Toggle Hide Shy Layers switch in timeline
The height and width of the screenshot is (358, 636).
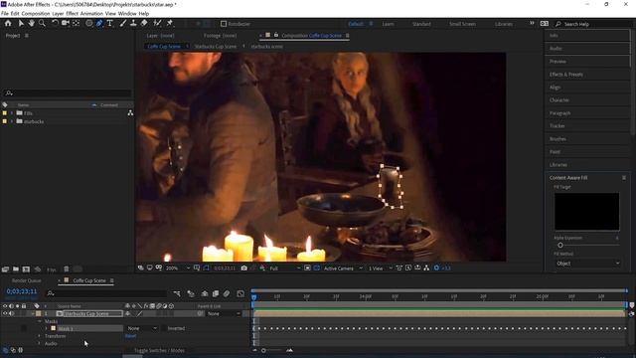coord(205,293)
